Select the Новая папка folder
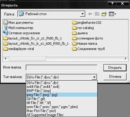 85,44
